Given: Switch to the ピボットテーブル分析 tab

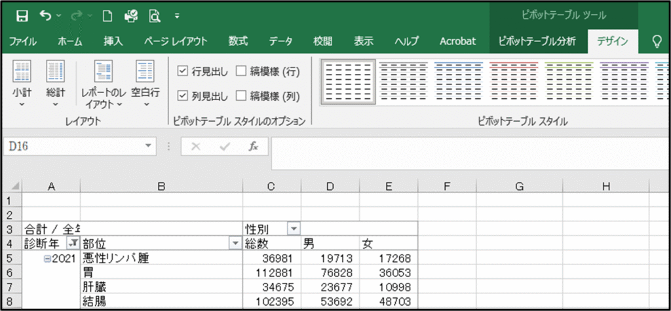Looking at the screenshot, I should click(537, 41).
